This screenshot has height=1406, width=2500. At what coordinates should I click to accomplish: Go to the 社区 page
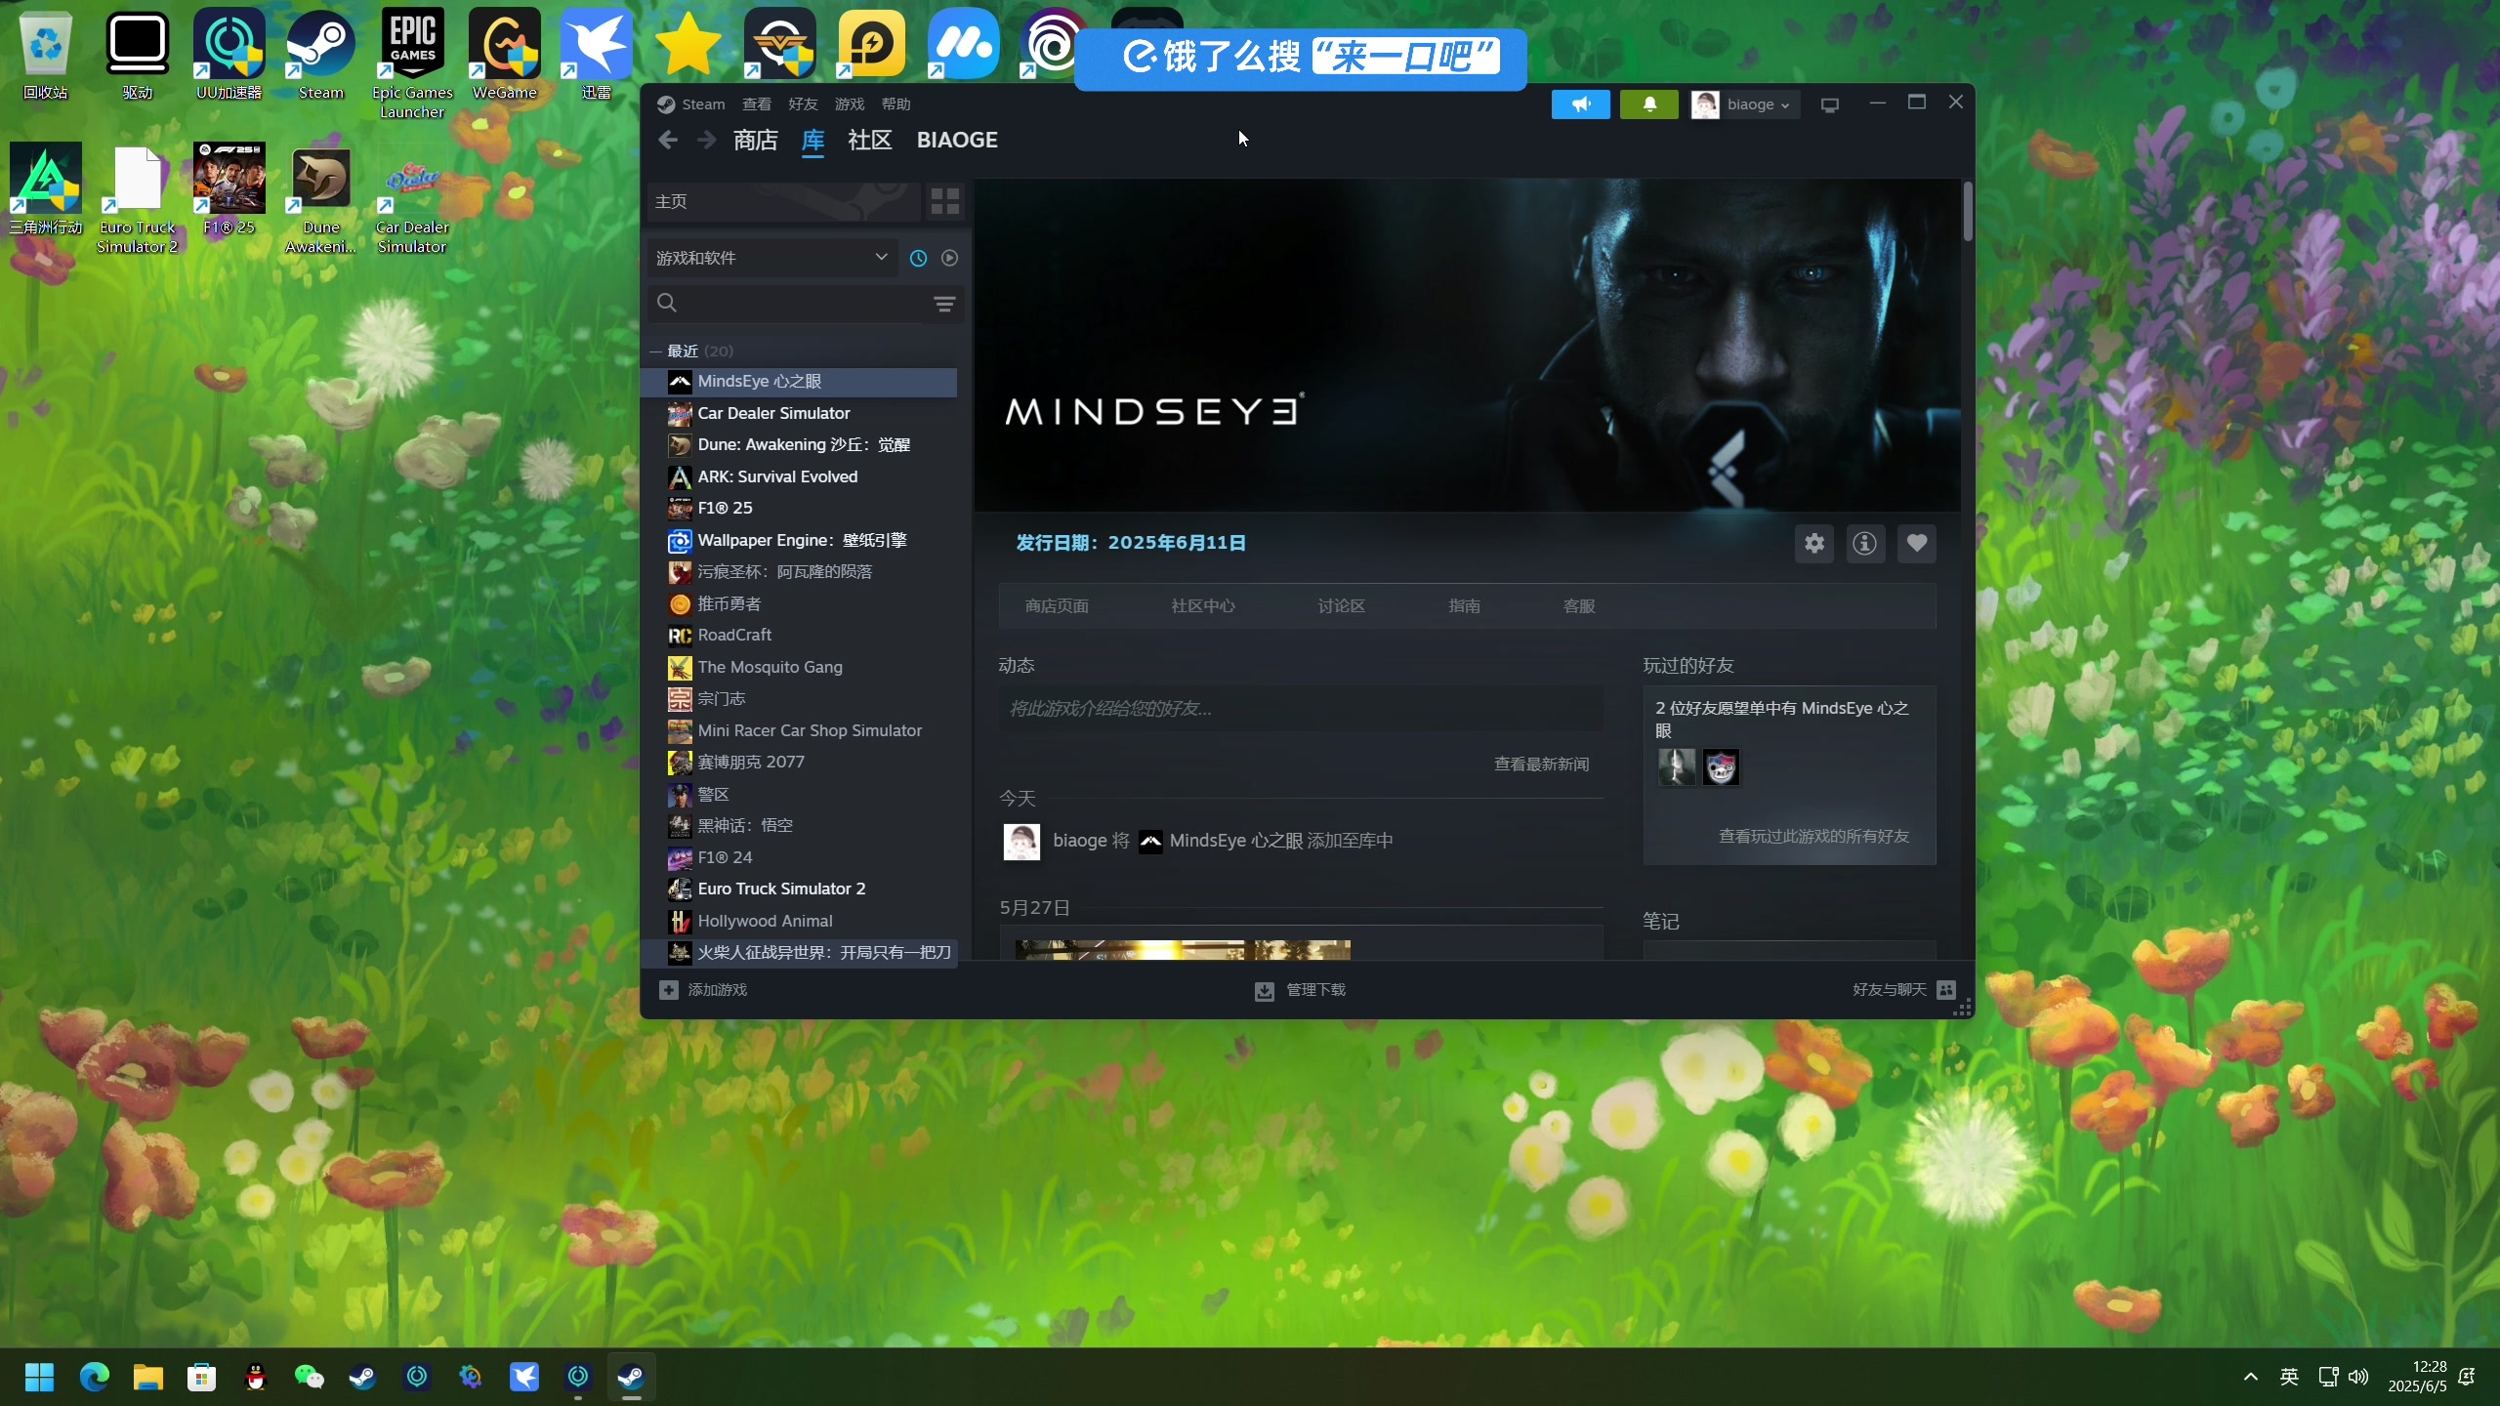pyautogui.click(x=870, y=141)
